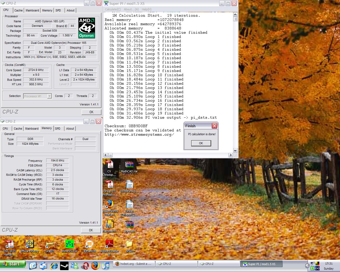Click the HT Link 908.3 MHz value

(x=36, y=84)
